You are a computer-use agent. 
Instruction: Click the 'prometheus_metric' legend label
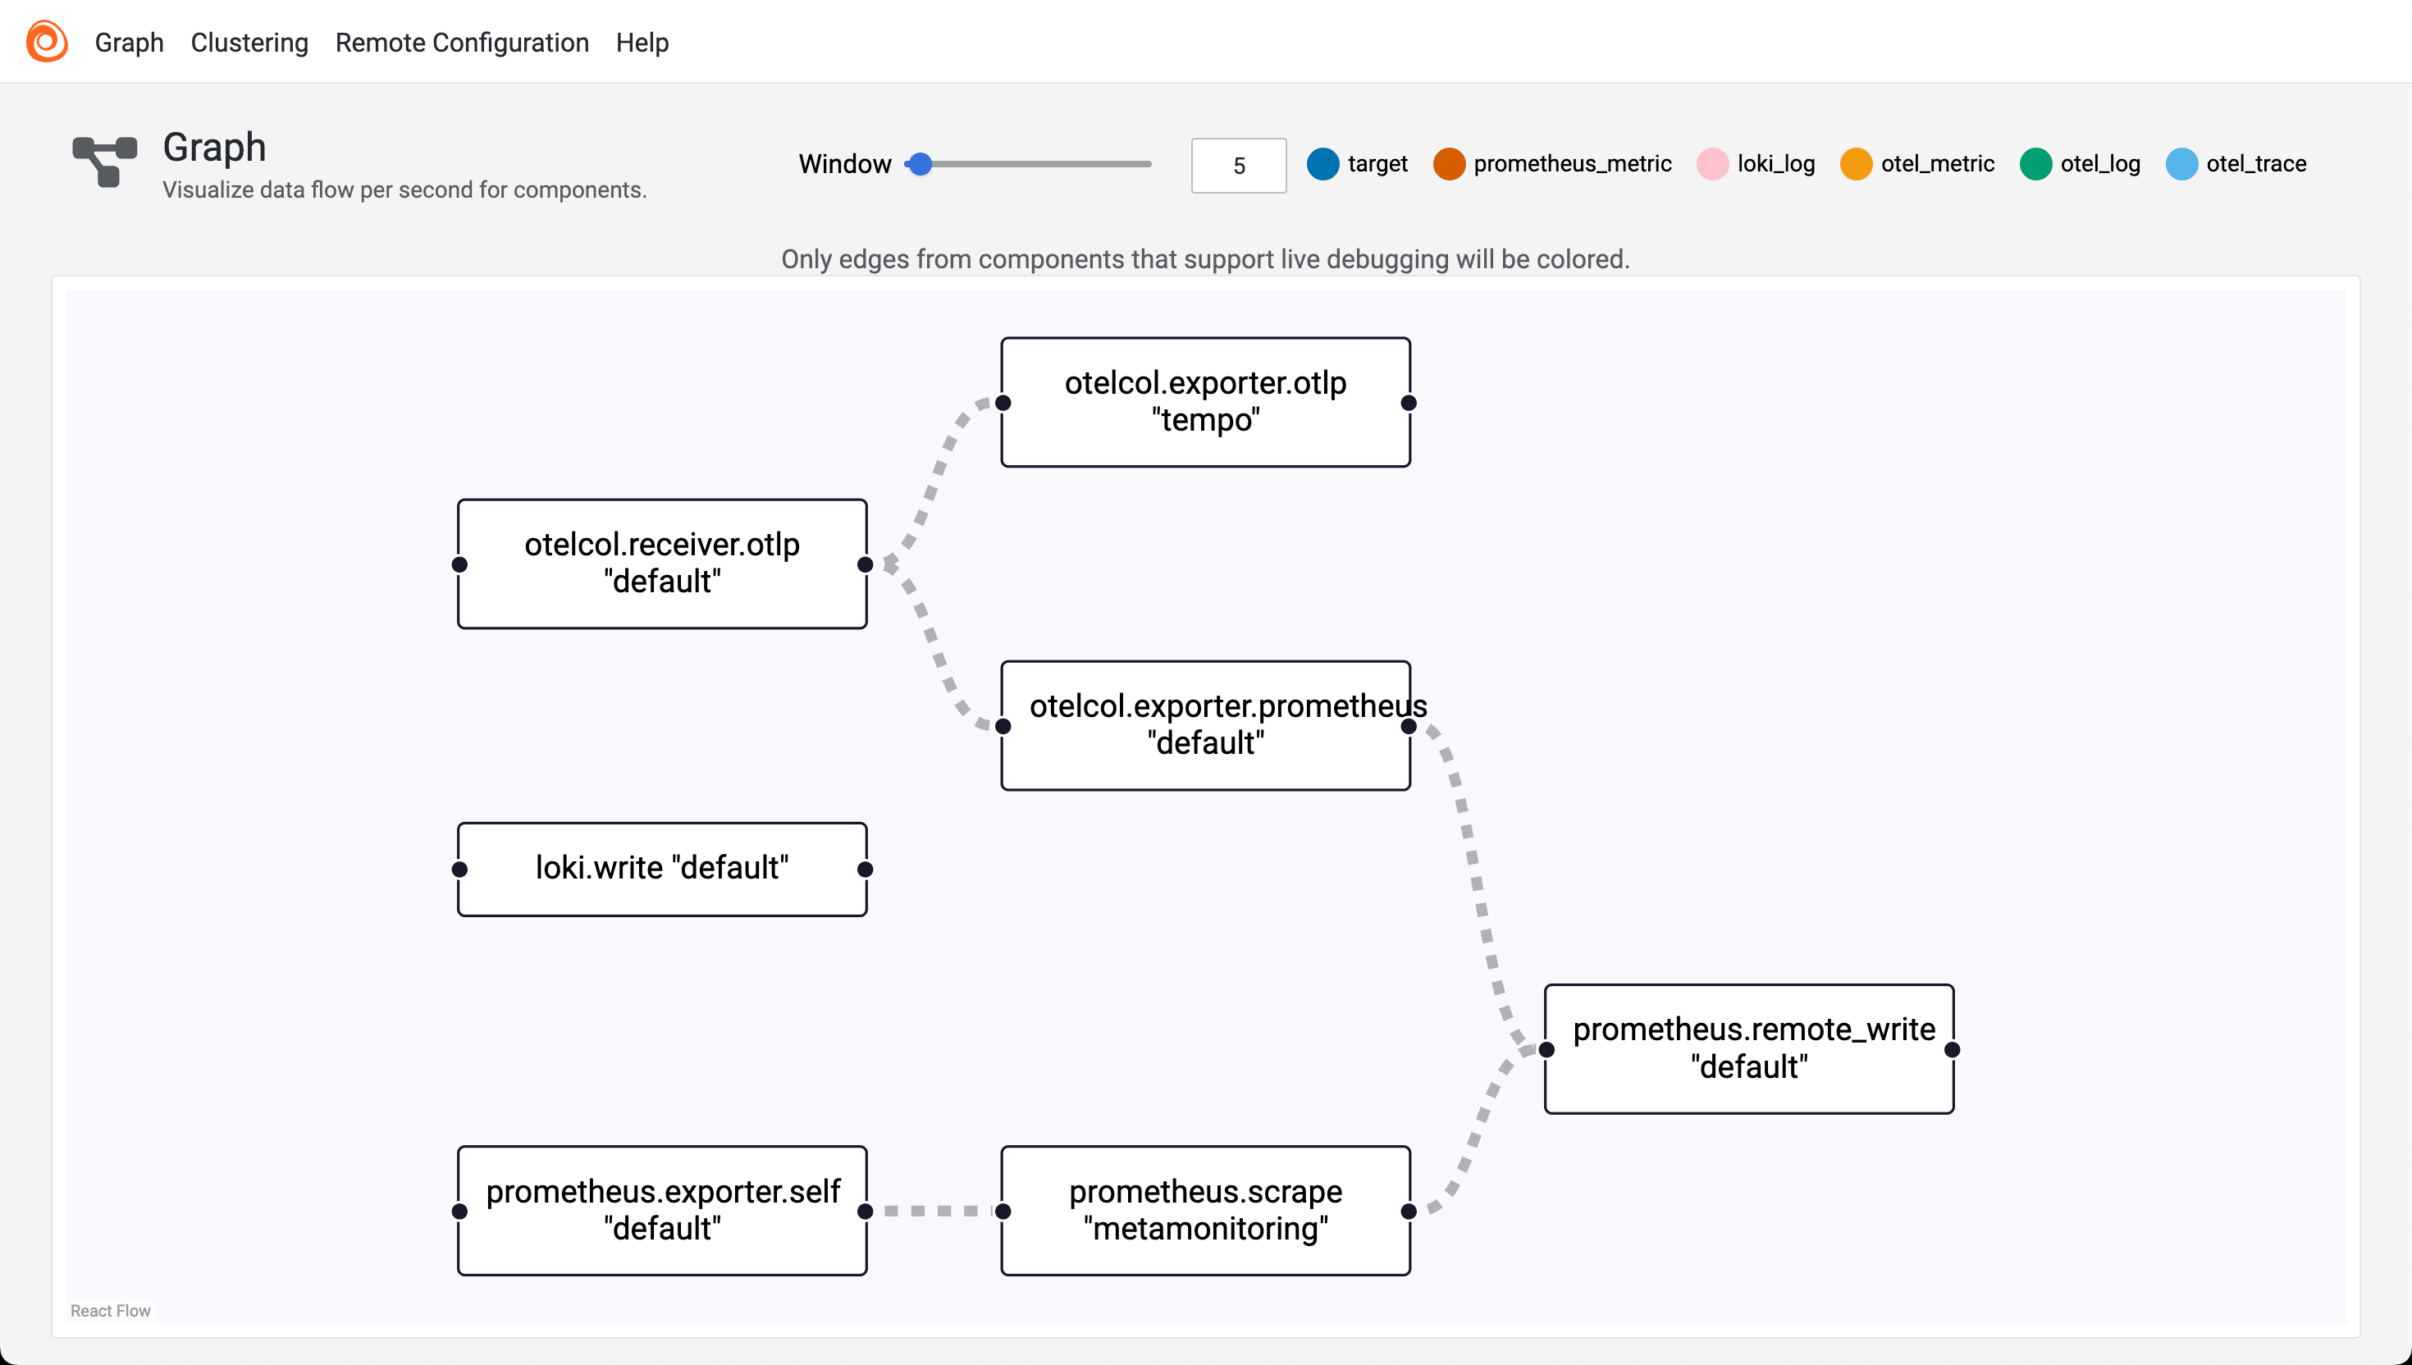[1572, 164]
